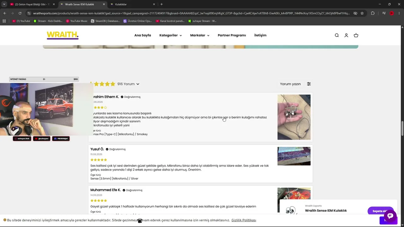Go to Ana Sayfa in site navigation
404x227 pixels.
[143, 35]
